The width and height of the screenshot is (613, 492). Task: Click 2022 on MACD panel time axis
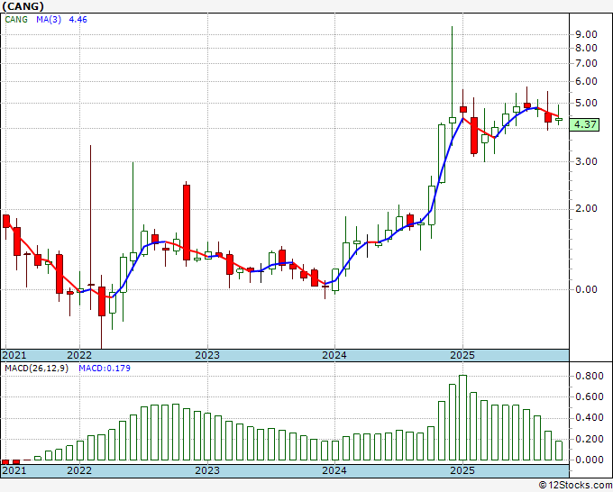(x=79, y=470)
